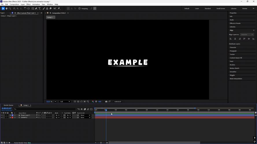Select the Hand tool
The image size is (257, 144).
click(6, 8)
